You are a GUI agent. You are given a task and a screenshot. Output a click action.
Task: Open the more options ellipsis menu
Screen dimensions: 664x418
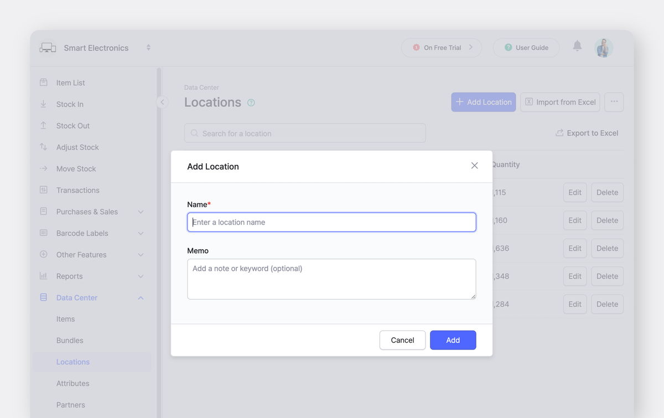coord(614,102)
